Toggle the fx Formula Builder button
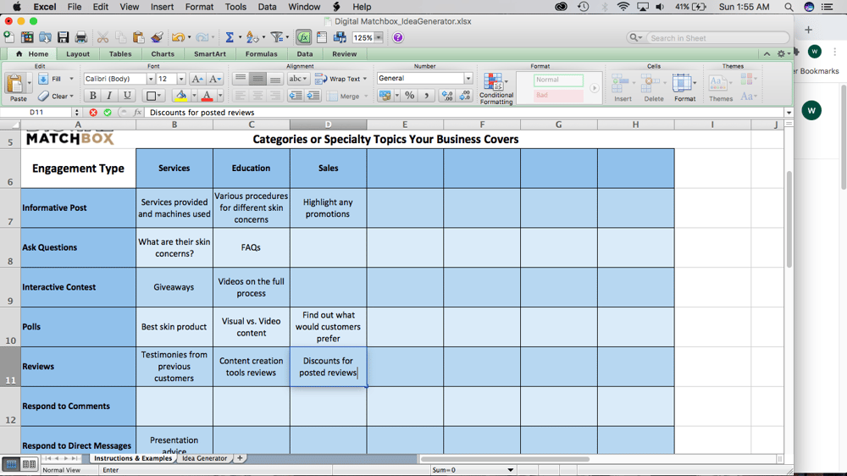 (x=303, y=37)
